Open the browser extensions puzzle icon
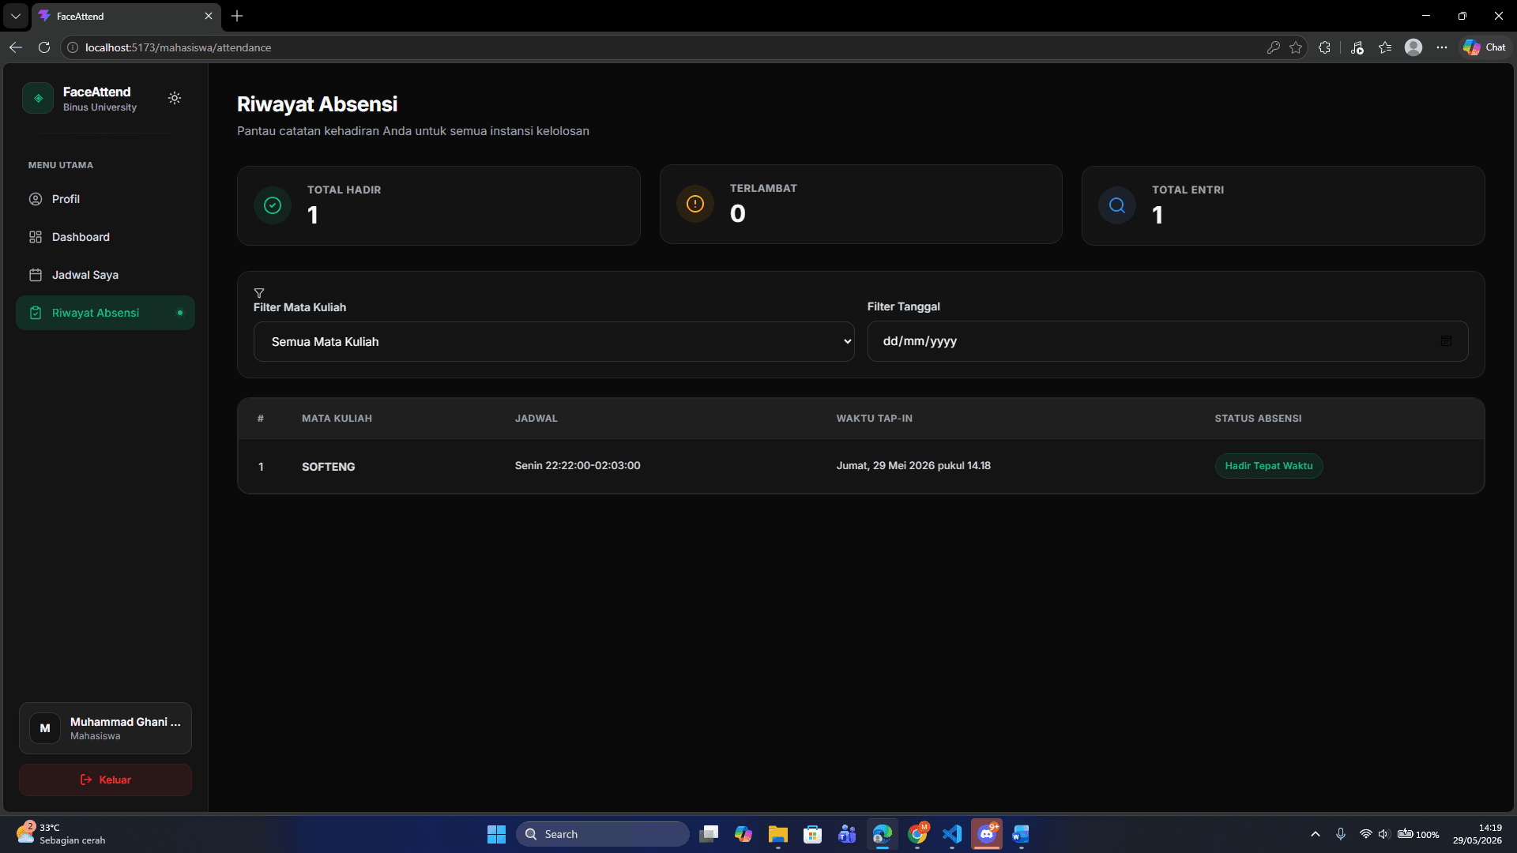1517x853 pixels. pos(1325,47)
